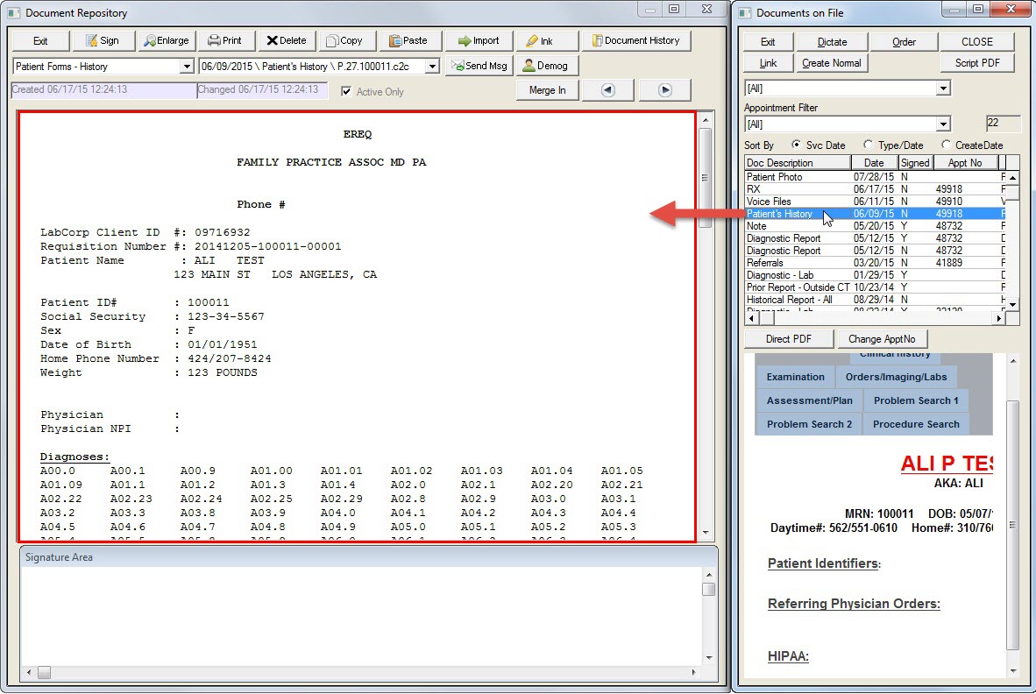Select the Voice Files document row
The image size is (1036, 694).
876,202
